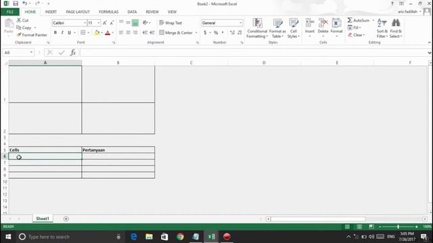Center text horizontally
The image size is (433, 243).
(x=128, y=32)
